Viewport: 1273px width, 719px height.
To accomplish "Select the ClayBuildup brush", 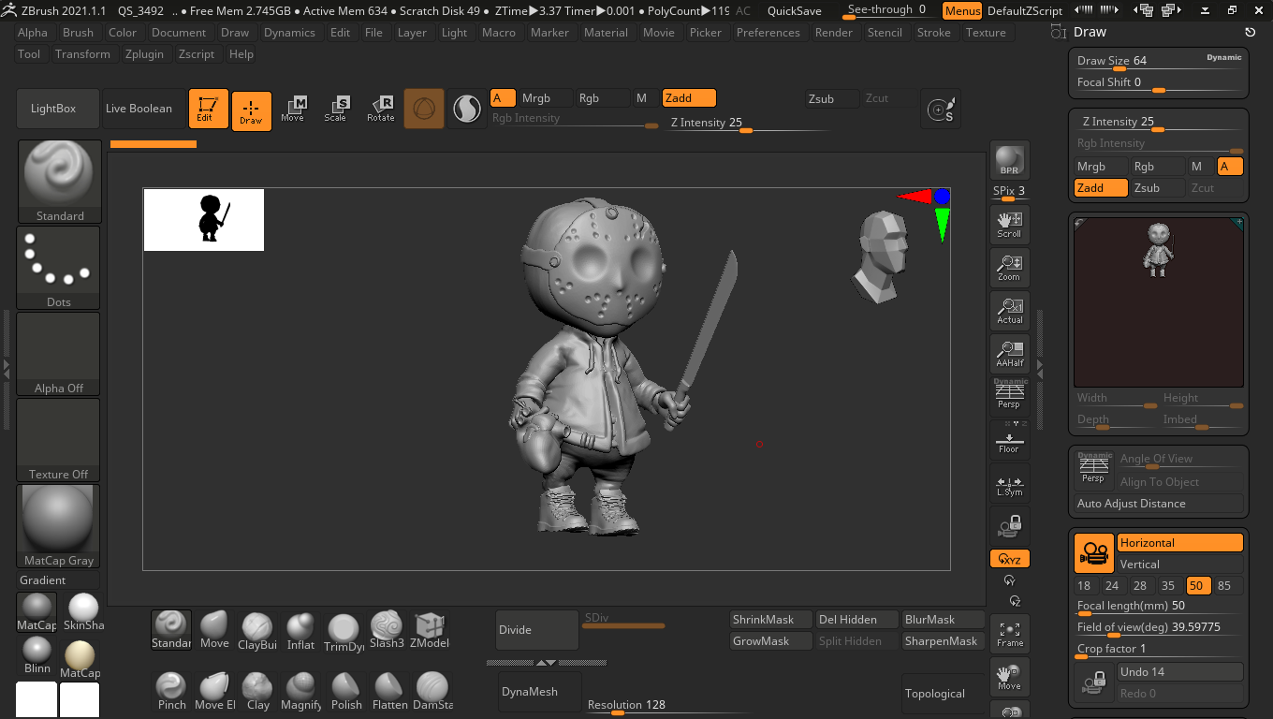I will [x=257, y=629].
